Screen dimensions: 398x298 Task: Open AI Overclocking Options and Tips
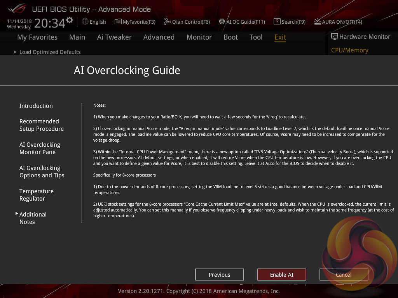pos(42,172)
